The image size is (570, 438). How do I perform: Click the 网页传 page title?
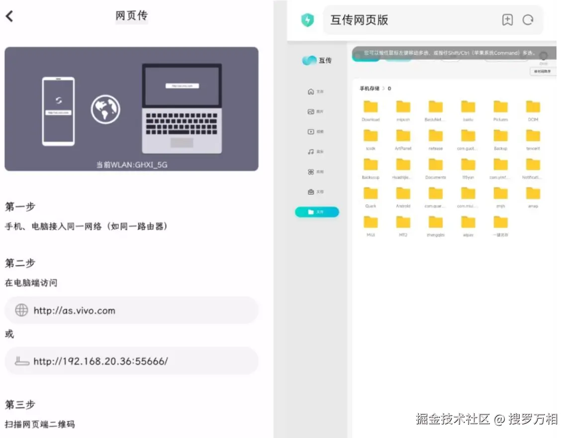(x=132, y=15)
